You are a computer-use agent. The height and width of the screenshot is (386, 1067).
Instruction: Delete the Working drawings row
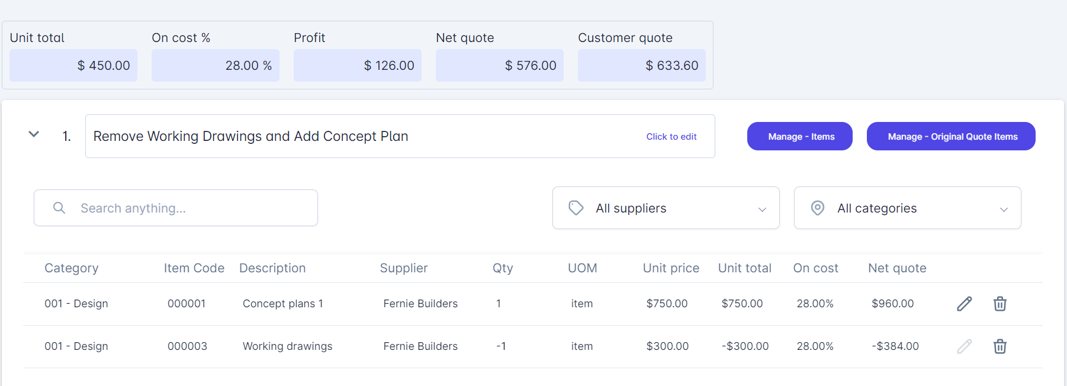click(999, 346)
